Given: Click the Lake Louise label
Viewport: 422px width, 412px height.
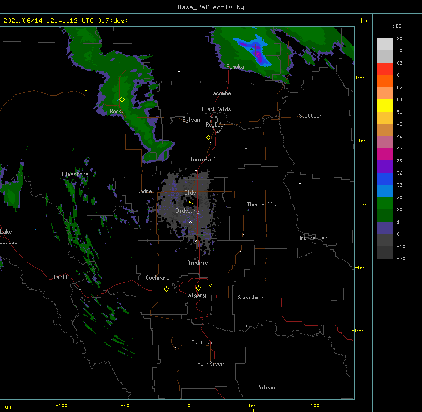Looking at the screenshot, I should click(x=9, y=237).
